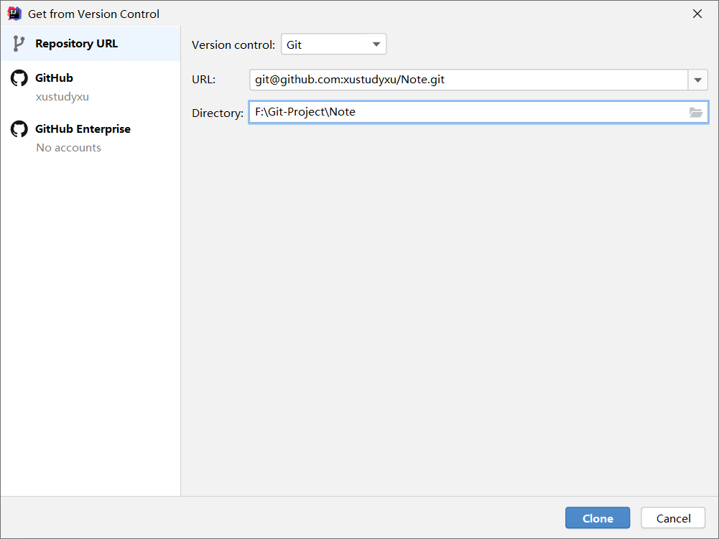Expand the URL history dropdown arrow
Image resolution: width=719 pixels, height=539 pixels.
coord(697,80)
